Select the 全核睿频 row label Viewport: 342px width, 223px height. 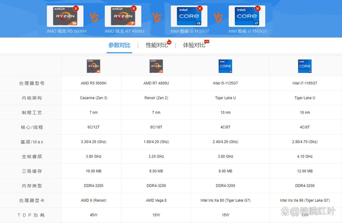(32, 156)
